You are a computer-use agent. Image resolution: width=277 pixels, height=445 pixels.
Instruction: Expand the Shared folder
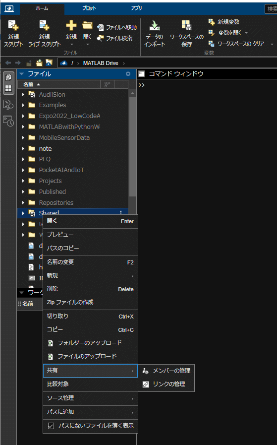(x=23, y=213)
